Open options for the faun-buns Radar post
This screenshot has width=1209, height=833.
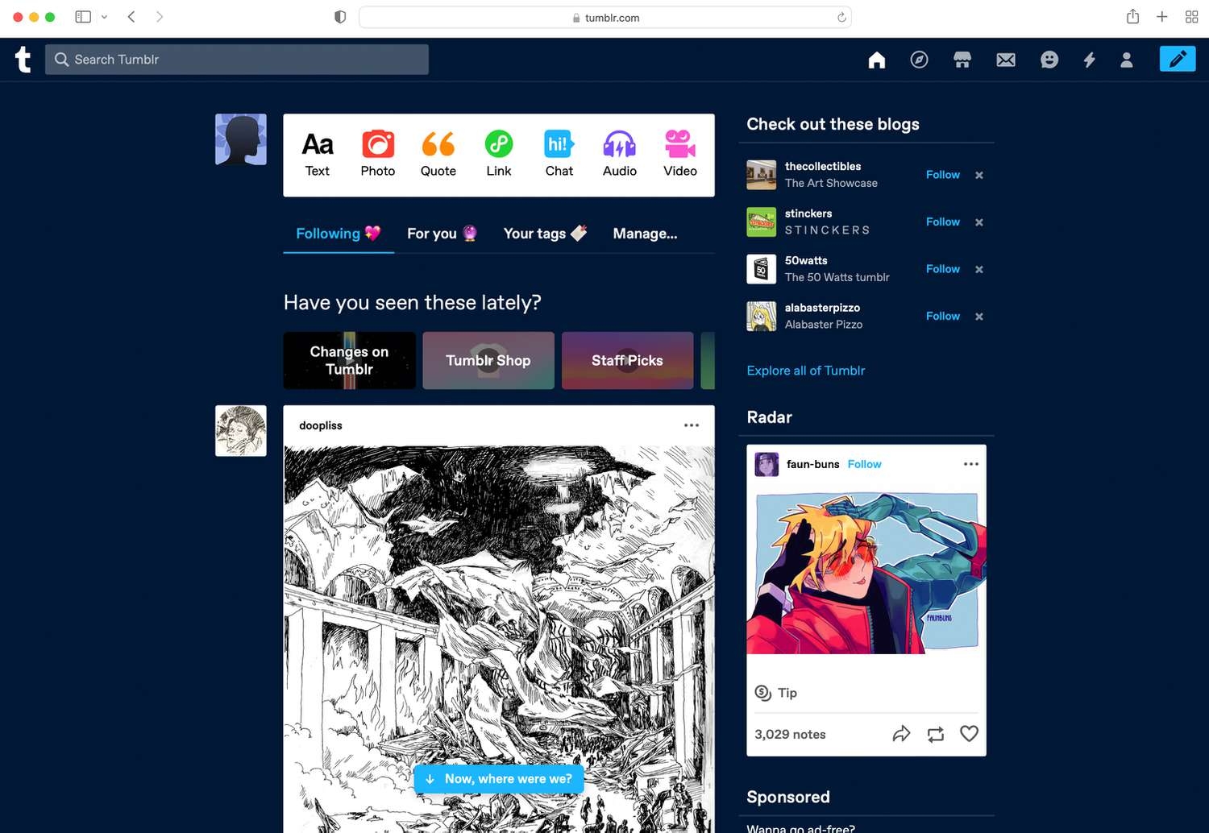[x=971, y=464]
